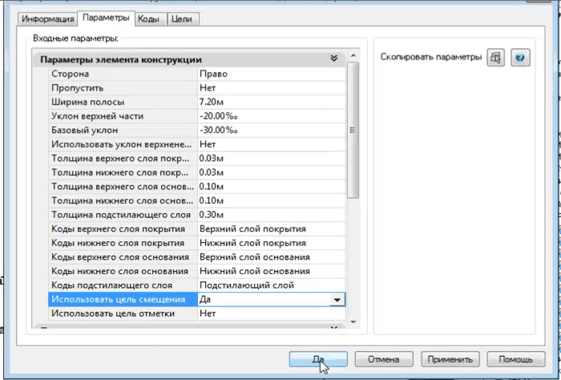The image size is (561, 380).
Task: Open the Использовать цель смещения dropdown arrow
Action: [x=337, y=299]
